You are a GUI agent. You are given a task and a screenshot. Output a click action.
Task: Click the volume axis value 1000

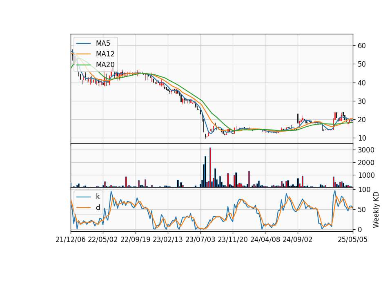pyautogui.click(x=366, y=175)
